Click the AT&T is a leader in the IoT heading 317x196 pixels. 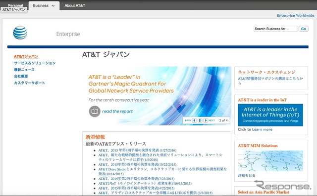click(262, 100)
